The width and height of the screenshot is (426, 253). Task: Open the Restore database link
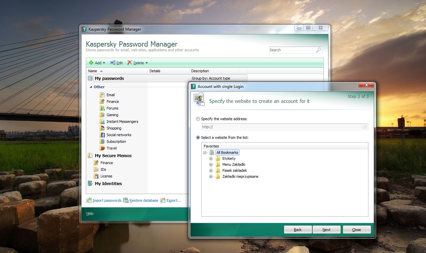click(144, 200)
